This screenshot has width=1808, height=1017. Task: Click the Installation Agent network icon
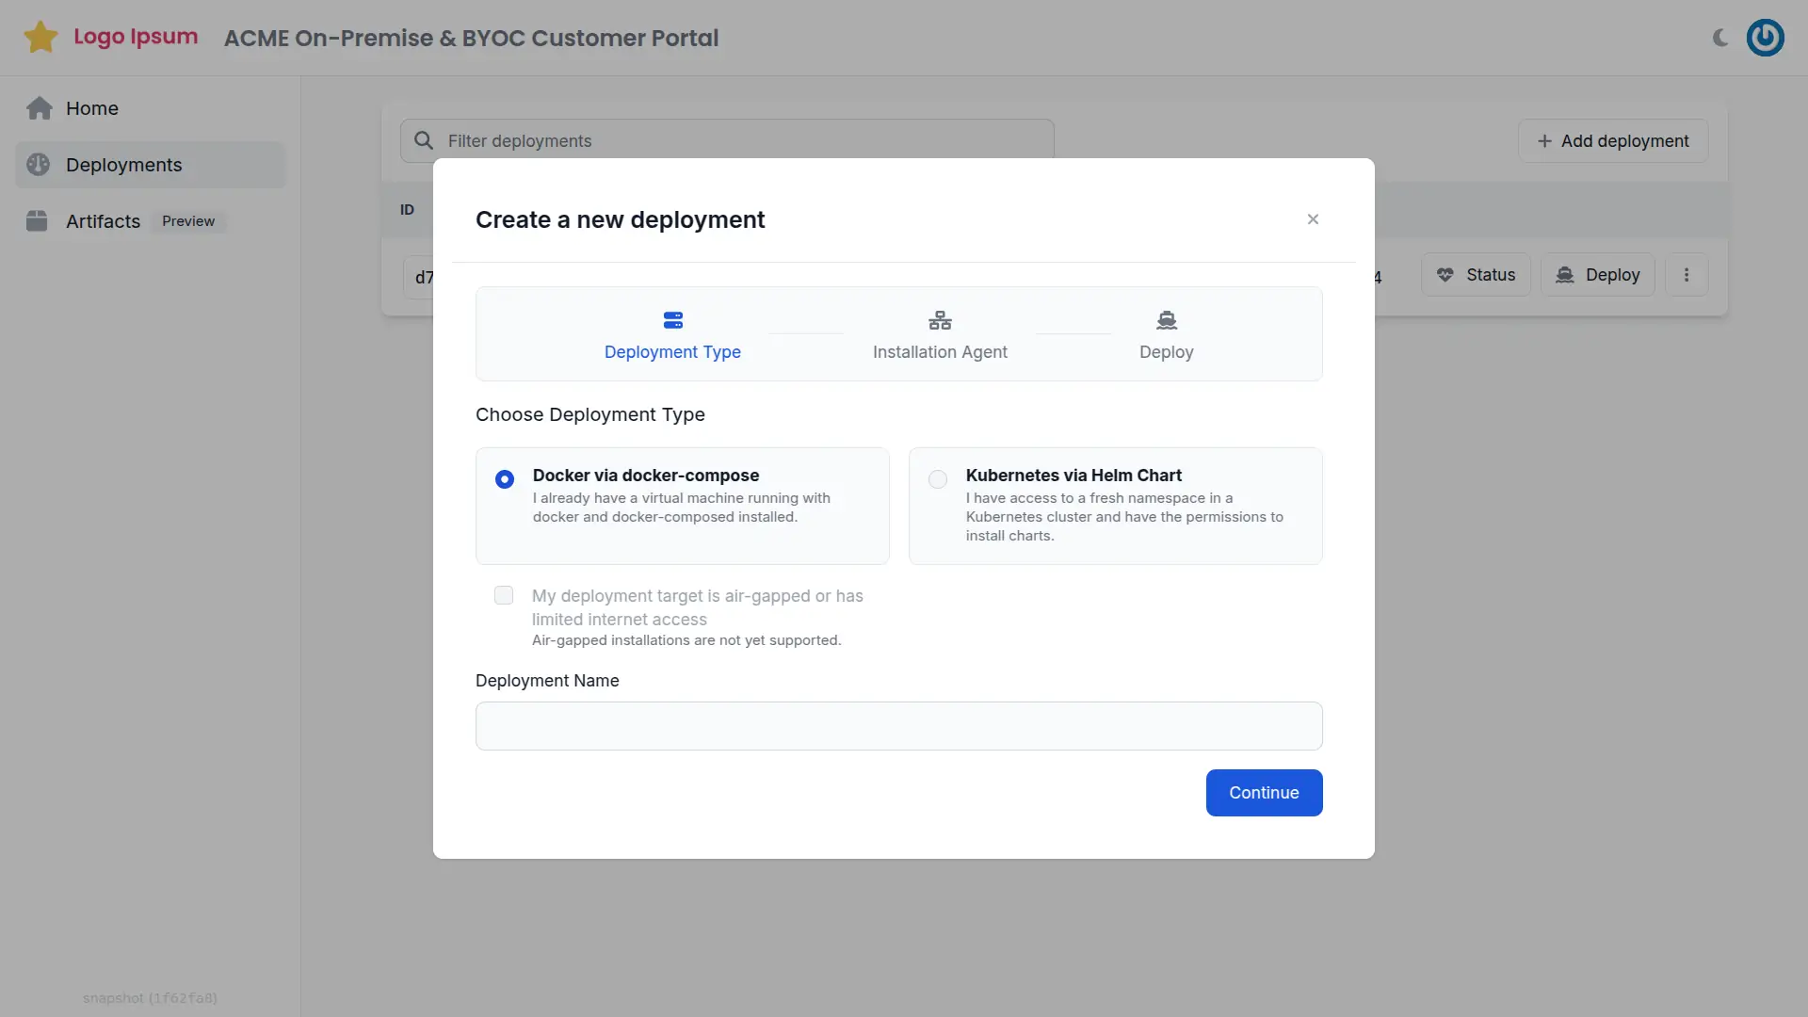940,320
